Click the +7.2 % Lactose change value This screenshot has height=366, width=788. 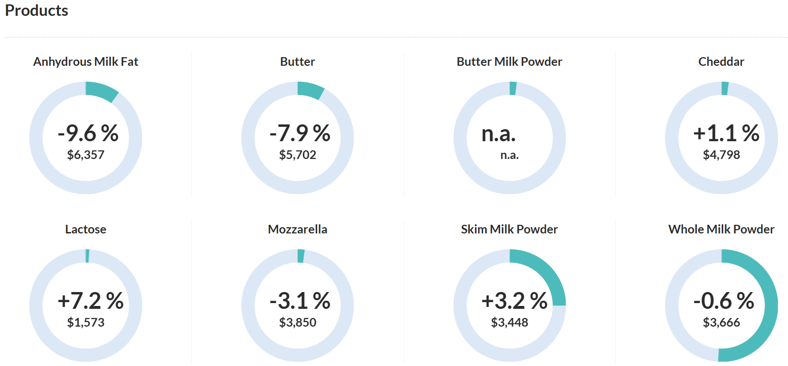90,301
